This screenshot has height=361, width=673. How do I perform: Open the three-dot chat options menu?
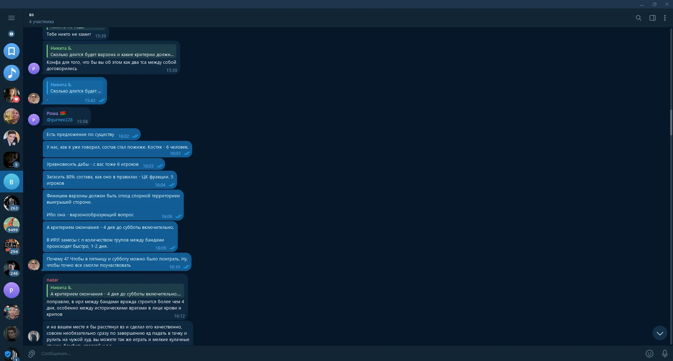665,18
